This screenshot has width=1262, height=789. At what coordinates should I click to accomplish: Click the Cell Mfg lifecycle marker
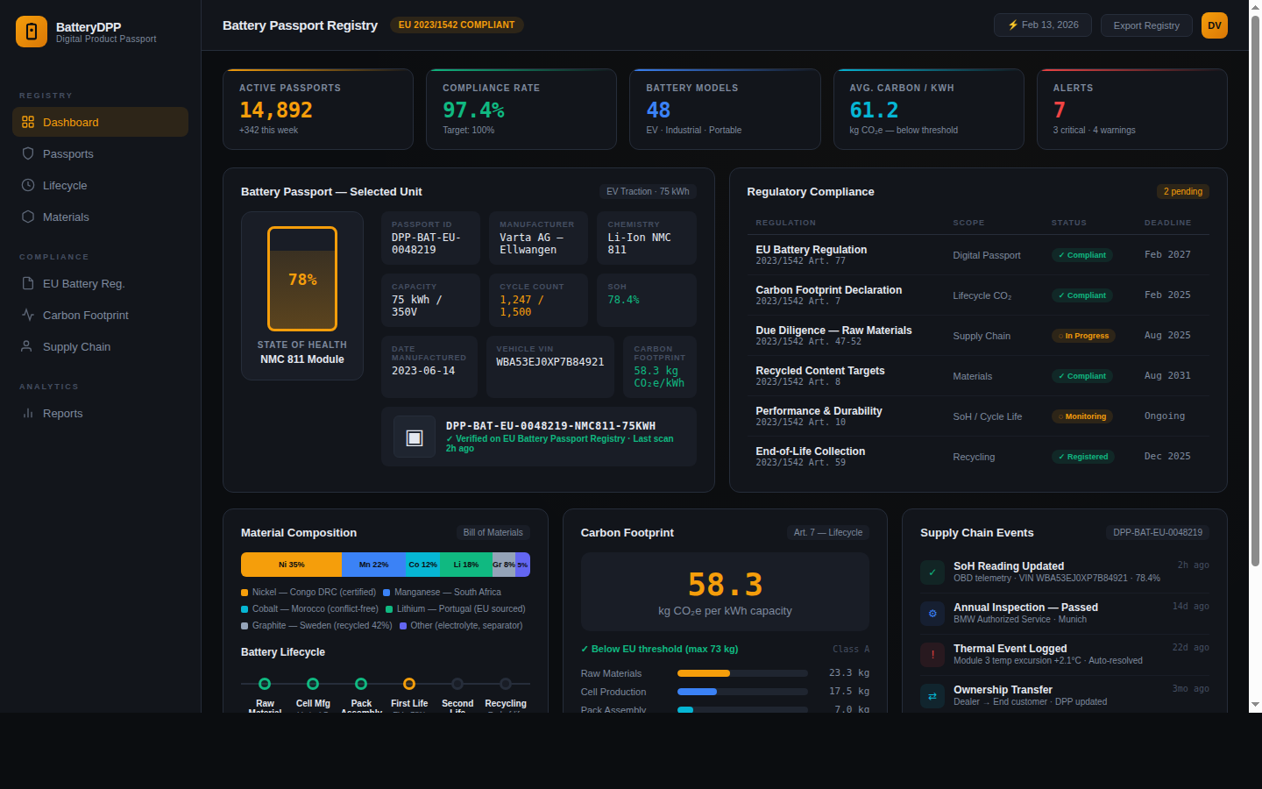(x=313, y=684)
